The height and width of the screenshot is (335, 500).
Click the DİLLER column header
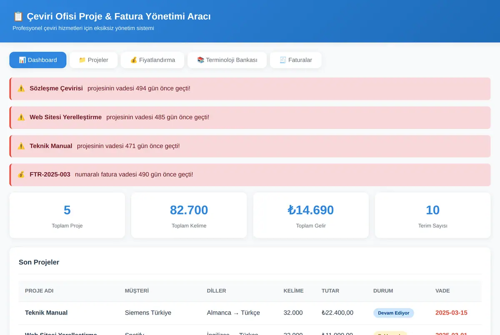click(217, 291)
